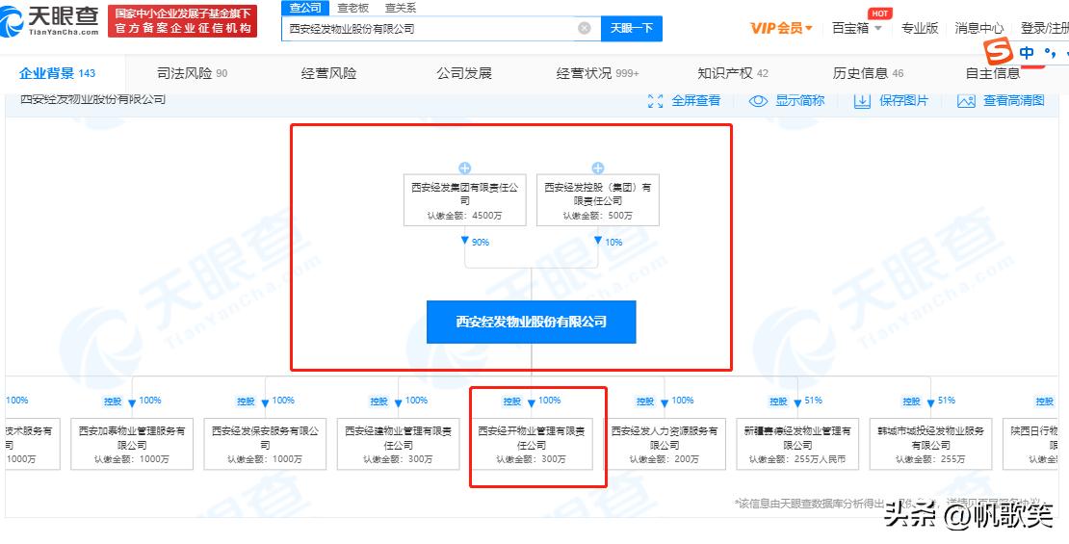
Task: Click the search field containing 西安经发物业股份有限公司
Action: (441, 28)
